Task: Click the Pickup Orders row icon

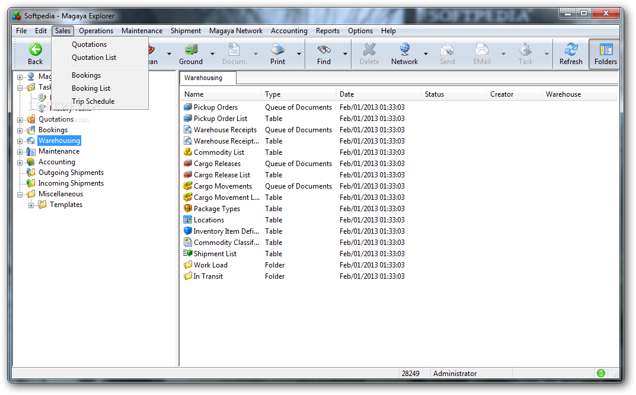Action: 188,107
